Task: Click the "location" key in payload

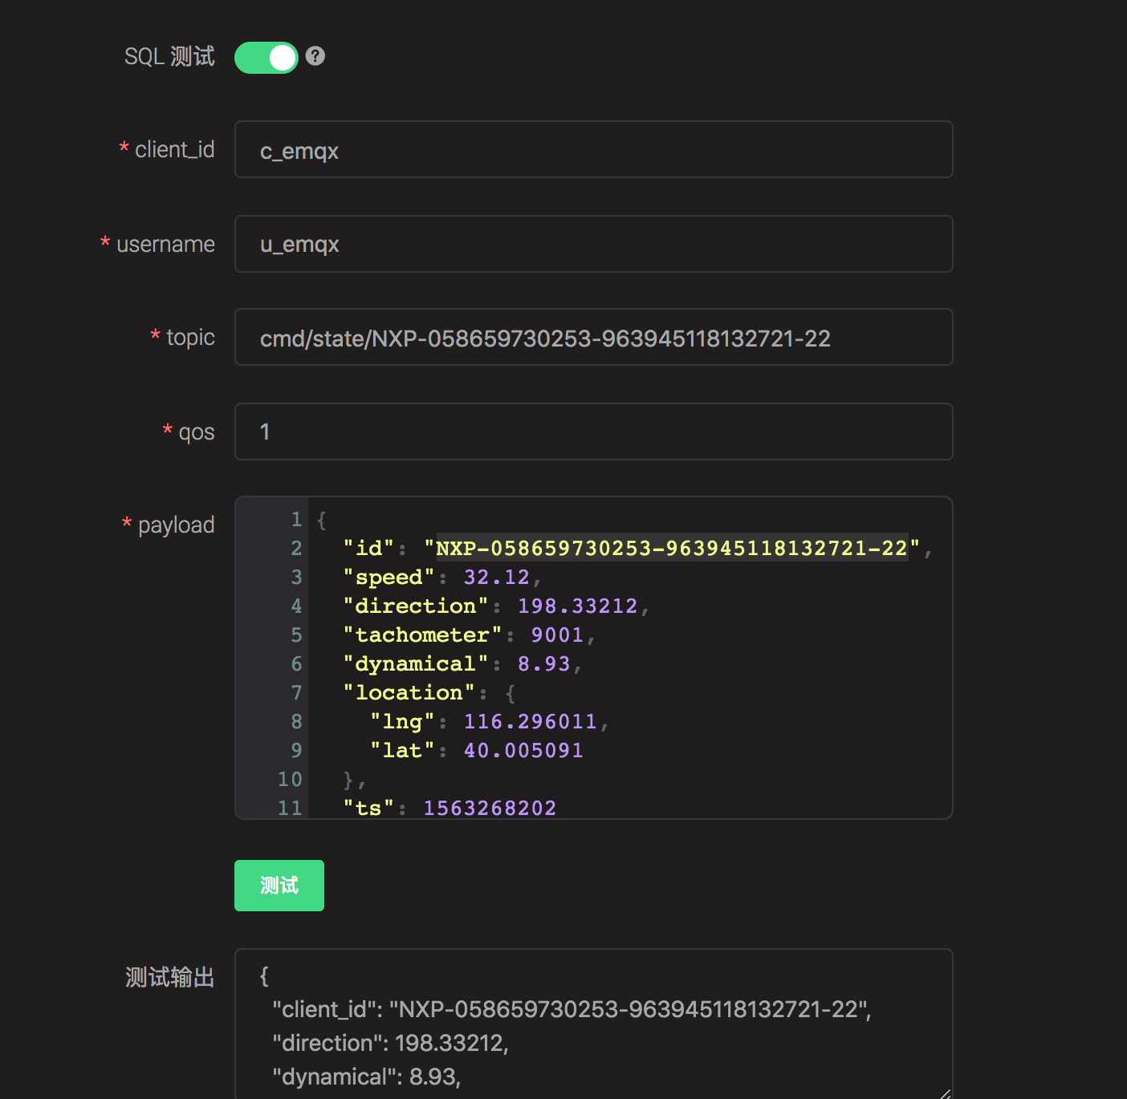Action: [409, 693]
